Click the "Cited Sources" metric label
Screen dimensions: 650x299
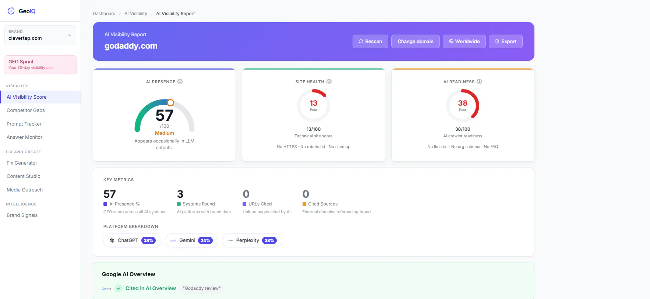tap(323, 204)
